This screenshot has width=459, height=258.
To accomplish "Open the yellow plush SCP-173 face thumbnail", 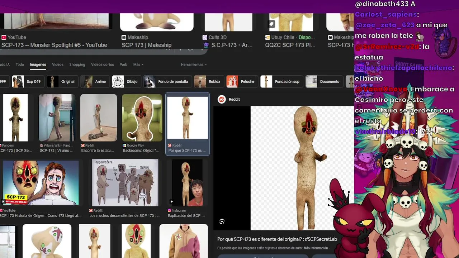I will pos(136,241).
